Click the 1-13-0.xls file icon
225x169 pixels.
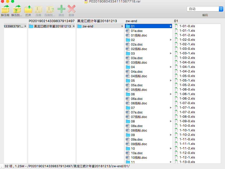point(176,162)
